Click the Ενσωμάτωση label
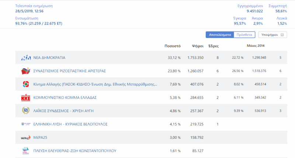295x158 pixels. (x=27, y=18)
